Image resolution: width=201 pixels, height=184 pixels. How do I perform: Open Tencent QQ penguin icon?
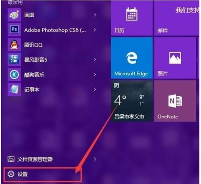pyautogui.click(x=14, y=45)
